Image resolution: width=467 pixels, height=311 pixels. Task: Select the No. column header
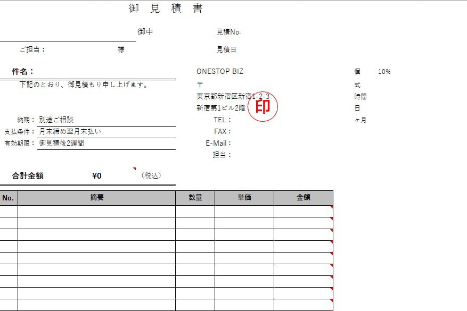(9, 198)
